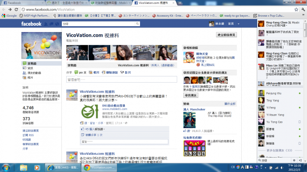Select video share option in composer
The height and width of the screenshot is (172, 307).
click(126, 72)
